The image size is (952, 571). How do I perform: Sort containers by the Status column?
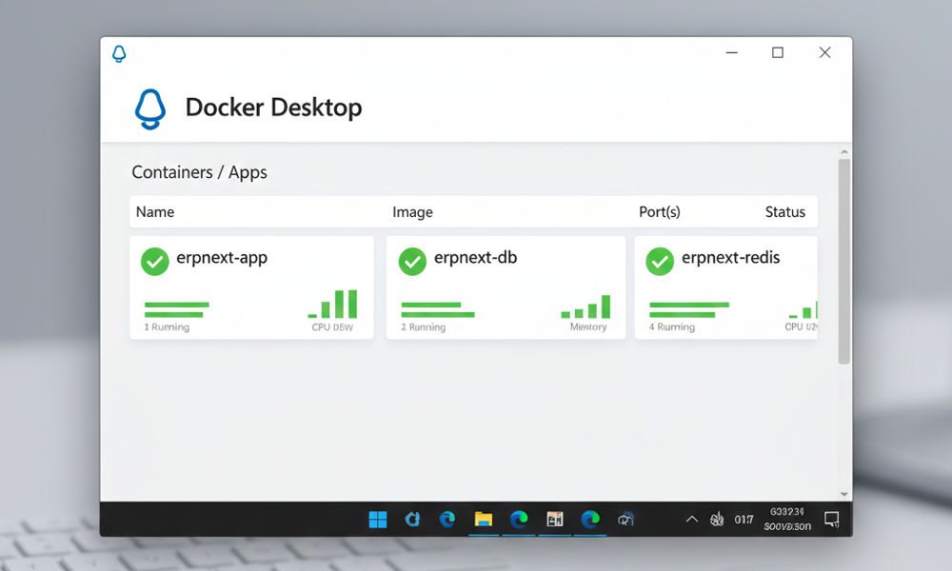(785, 211)
